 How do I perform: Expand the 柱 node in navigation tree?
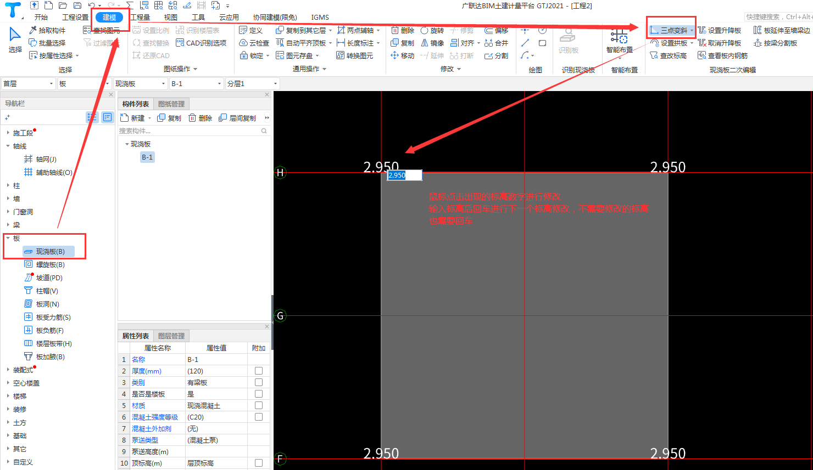[x=8, y=186]
